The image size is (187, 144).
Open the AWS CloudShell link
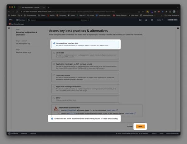(70, 110)
